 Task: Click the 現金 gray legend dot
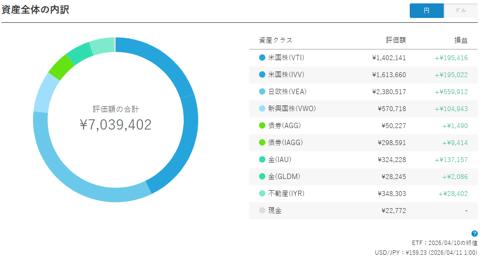(262, 211)
